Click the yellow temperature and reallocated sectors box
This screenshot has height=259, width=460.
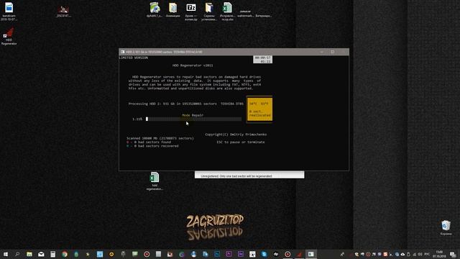coord(259,109)
